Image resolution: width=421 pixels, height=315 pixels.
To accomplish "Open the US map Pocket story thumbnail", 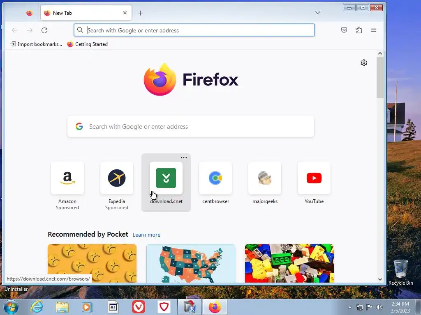I will point(191,263).
